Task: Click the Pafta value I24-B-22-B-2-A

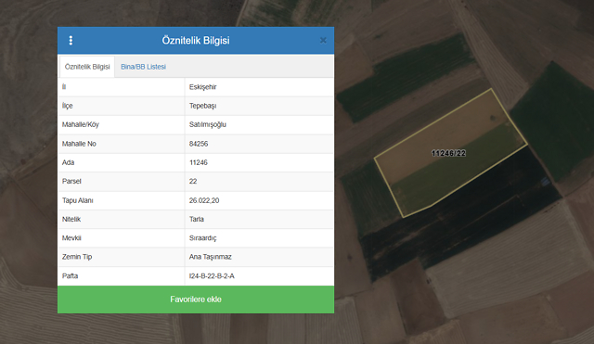Action: point(212,276)
